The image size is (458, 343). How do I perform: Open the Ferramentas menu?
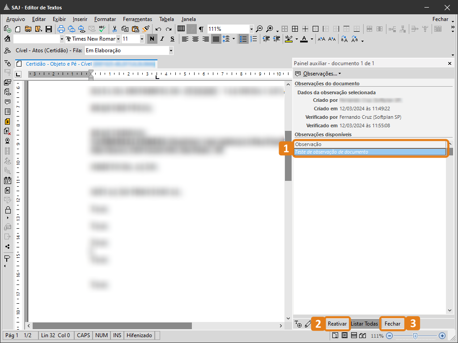click(137, 19)
